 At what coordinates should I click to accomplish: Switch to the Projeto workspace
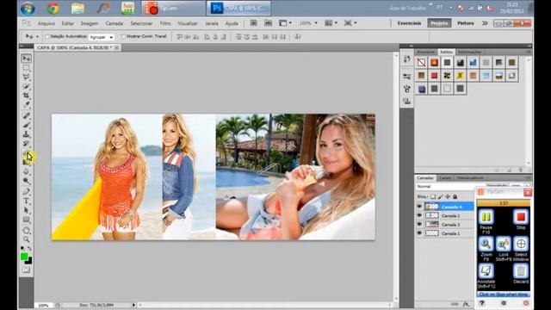(439, 23)
